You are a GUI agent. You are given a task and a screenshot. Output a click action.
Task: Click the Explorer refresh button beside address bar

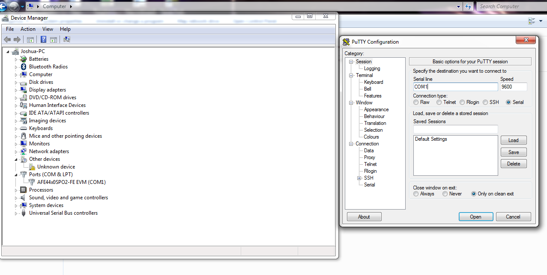coord(469,6)
